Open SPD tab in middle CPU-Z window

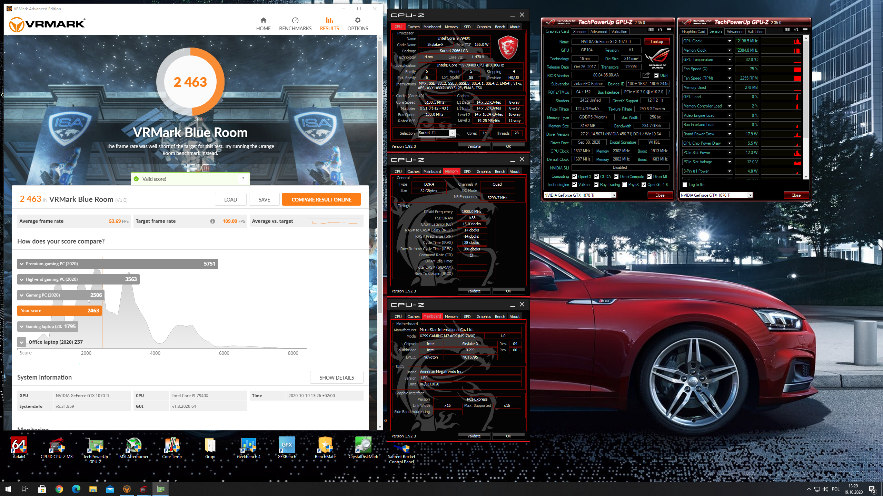[467, 171]
